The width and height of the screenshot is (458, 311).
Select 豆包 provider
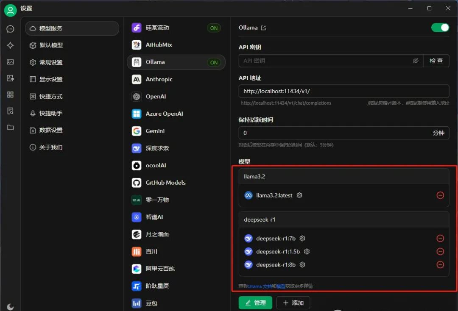[x=176, y=303]
